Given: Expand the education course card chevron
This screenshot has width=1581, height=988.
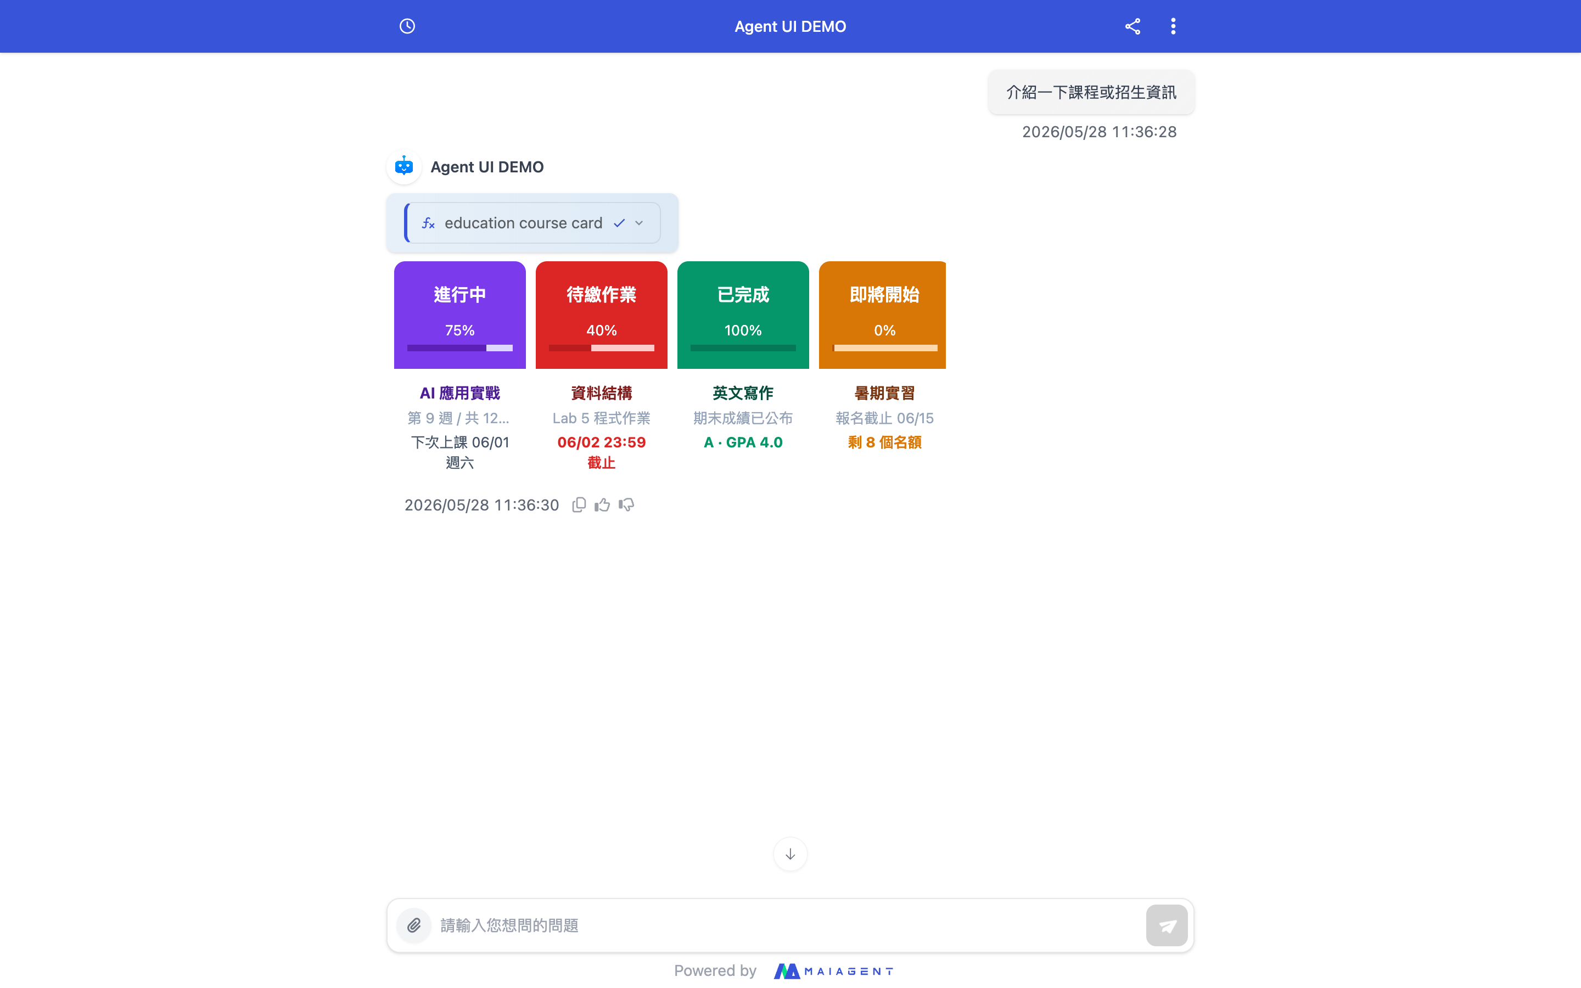Looking at the screenshot, I should (x=639, y=223).
